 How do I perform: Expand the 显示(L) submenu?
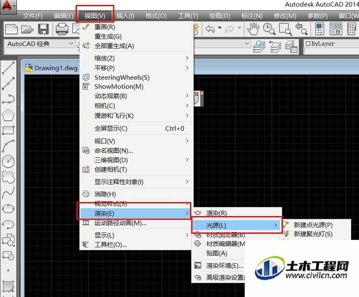click(x=137, y=235)
